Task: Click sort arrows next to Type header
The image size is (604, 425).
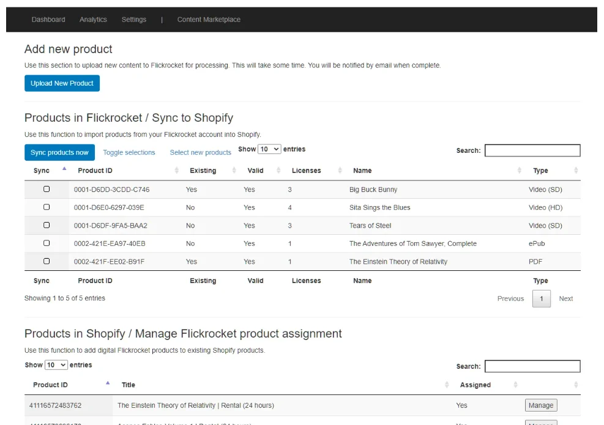Action: pyautogui.click(x=576, y=170)
